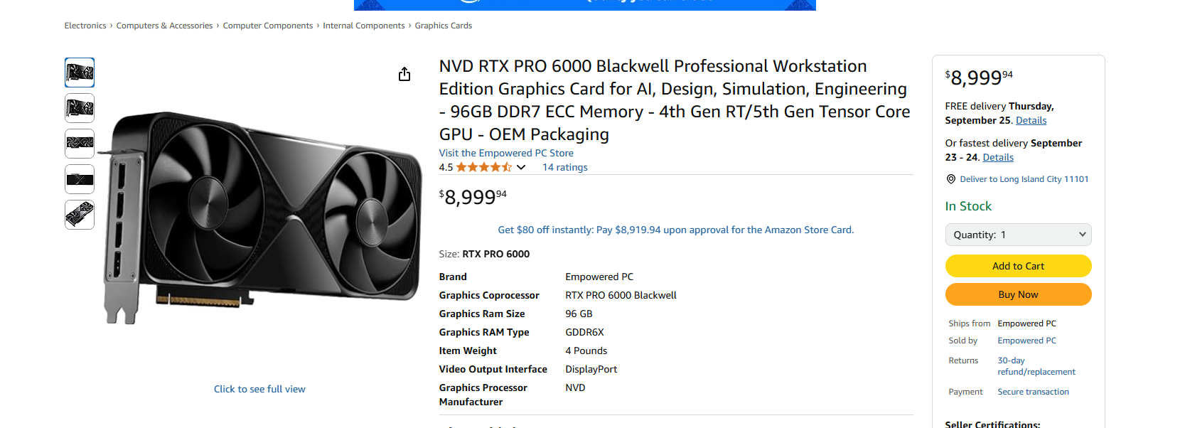Navigate to Computer Components breadcrumb

pyautogui.click(x=268, y=26)
